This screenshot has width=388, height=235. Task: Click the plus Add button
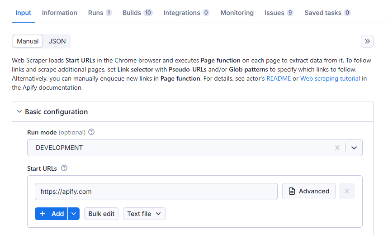[x=52, y=214]
